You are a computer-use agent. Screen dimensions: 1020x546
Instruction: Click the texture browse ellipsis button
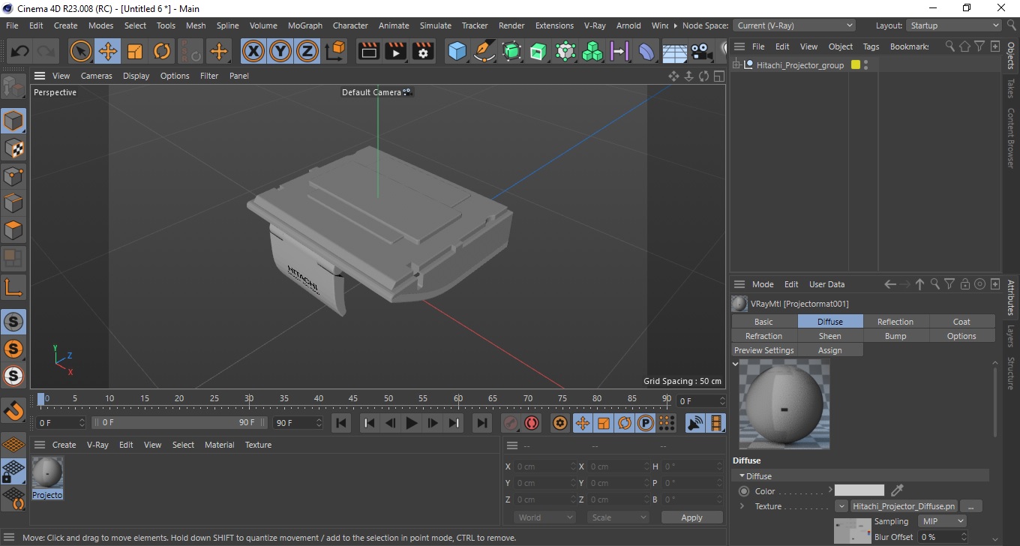click(x=971, y=506)
